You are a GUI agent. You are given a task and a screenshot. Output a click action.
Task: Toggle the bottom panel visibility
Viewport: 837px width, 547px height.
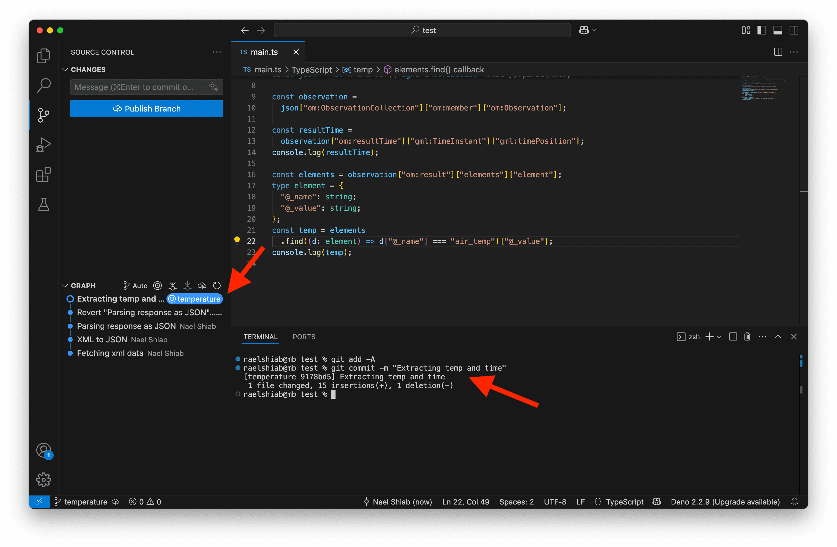pos(777,30)
